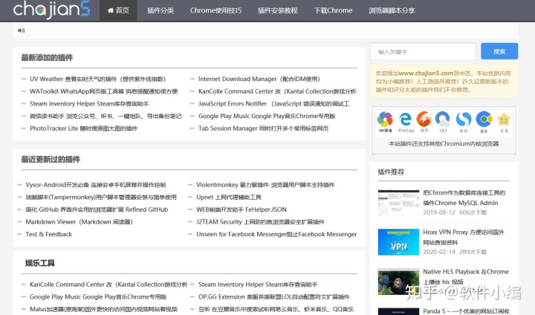The width and height of the screenshot is (535, 315).
Task: Click the home icon beside 首页
Action: coord(111,10)
